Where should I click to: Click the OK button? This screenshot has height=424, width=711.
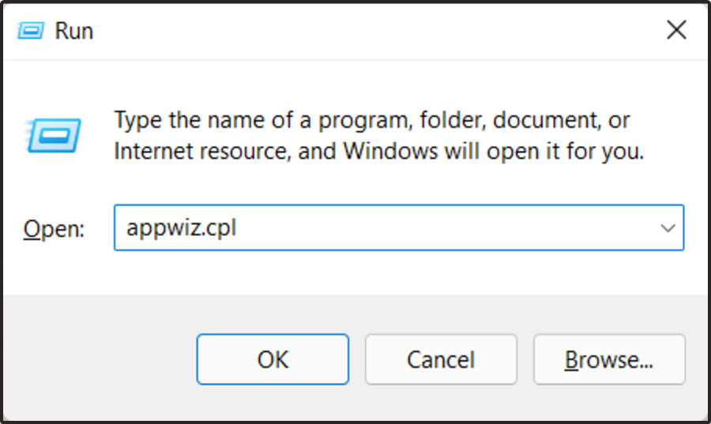273,359
